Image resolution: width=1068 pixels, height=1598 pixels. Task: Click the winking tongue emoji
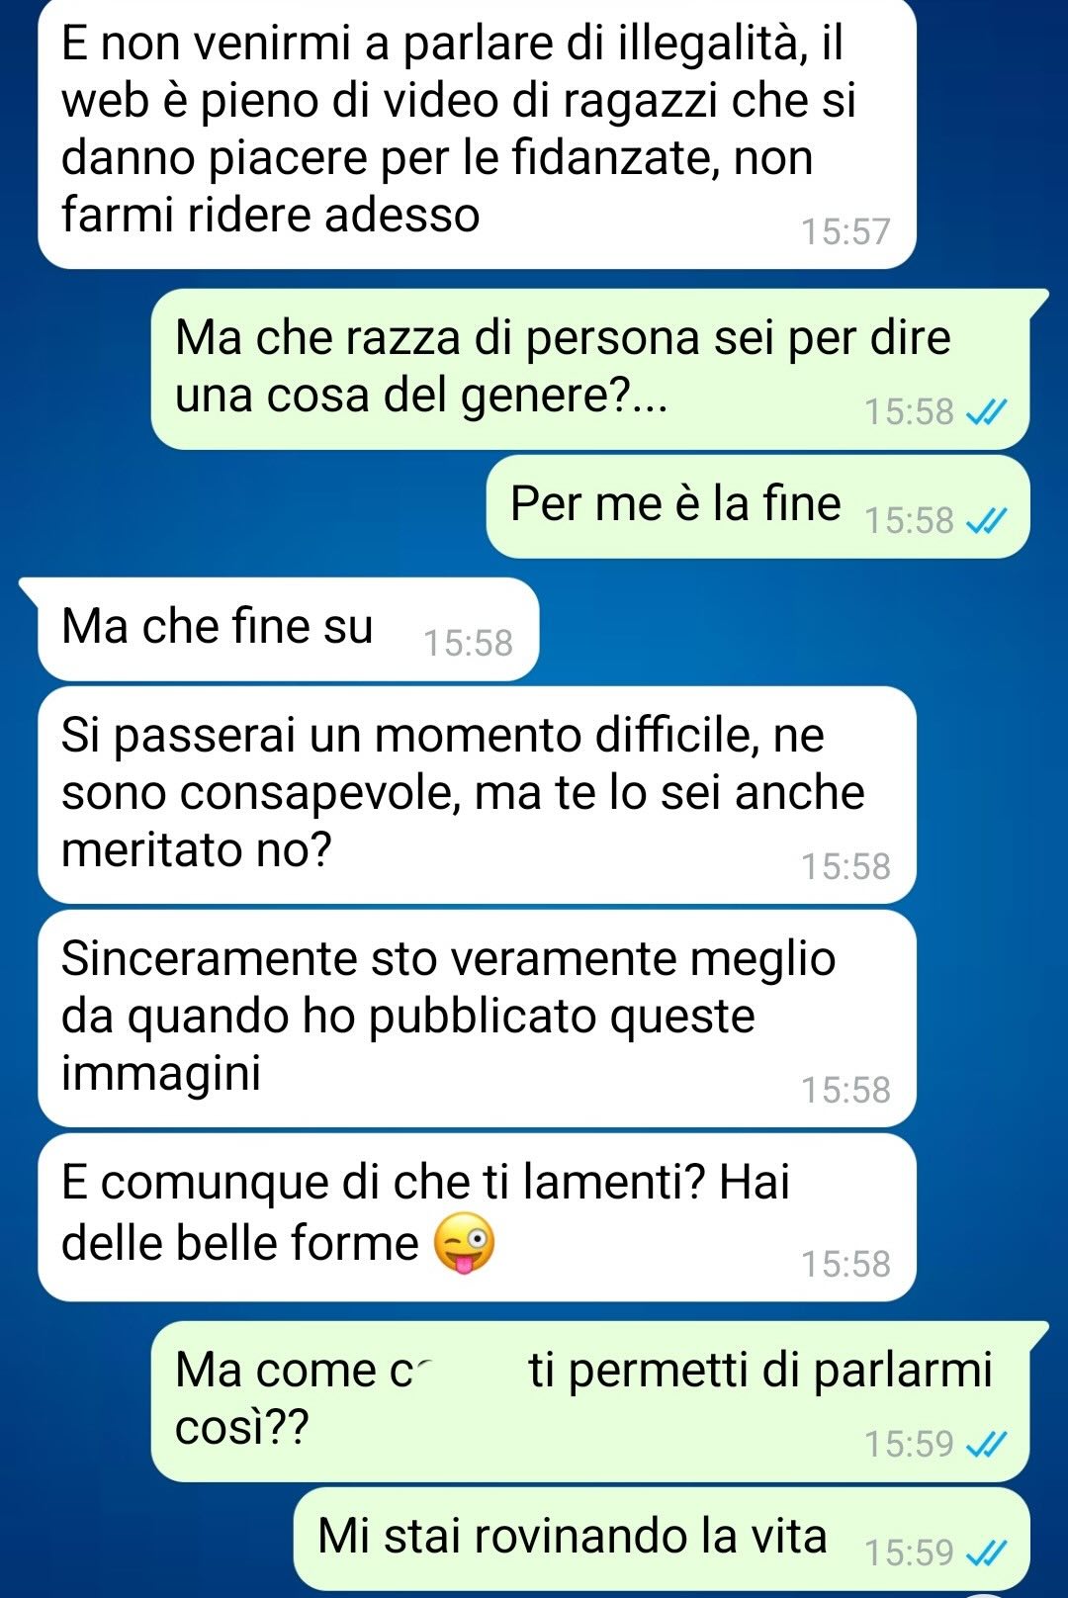click(465, 1242)
